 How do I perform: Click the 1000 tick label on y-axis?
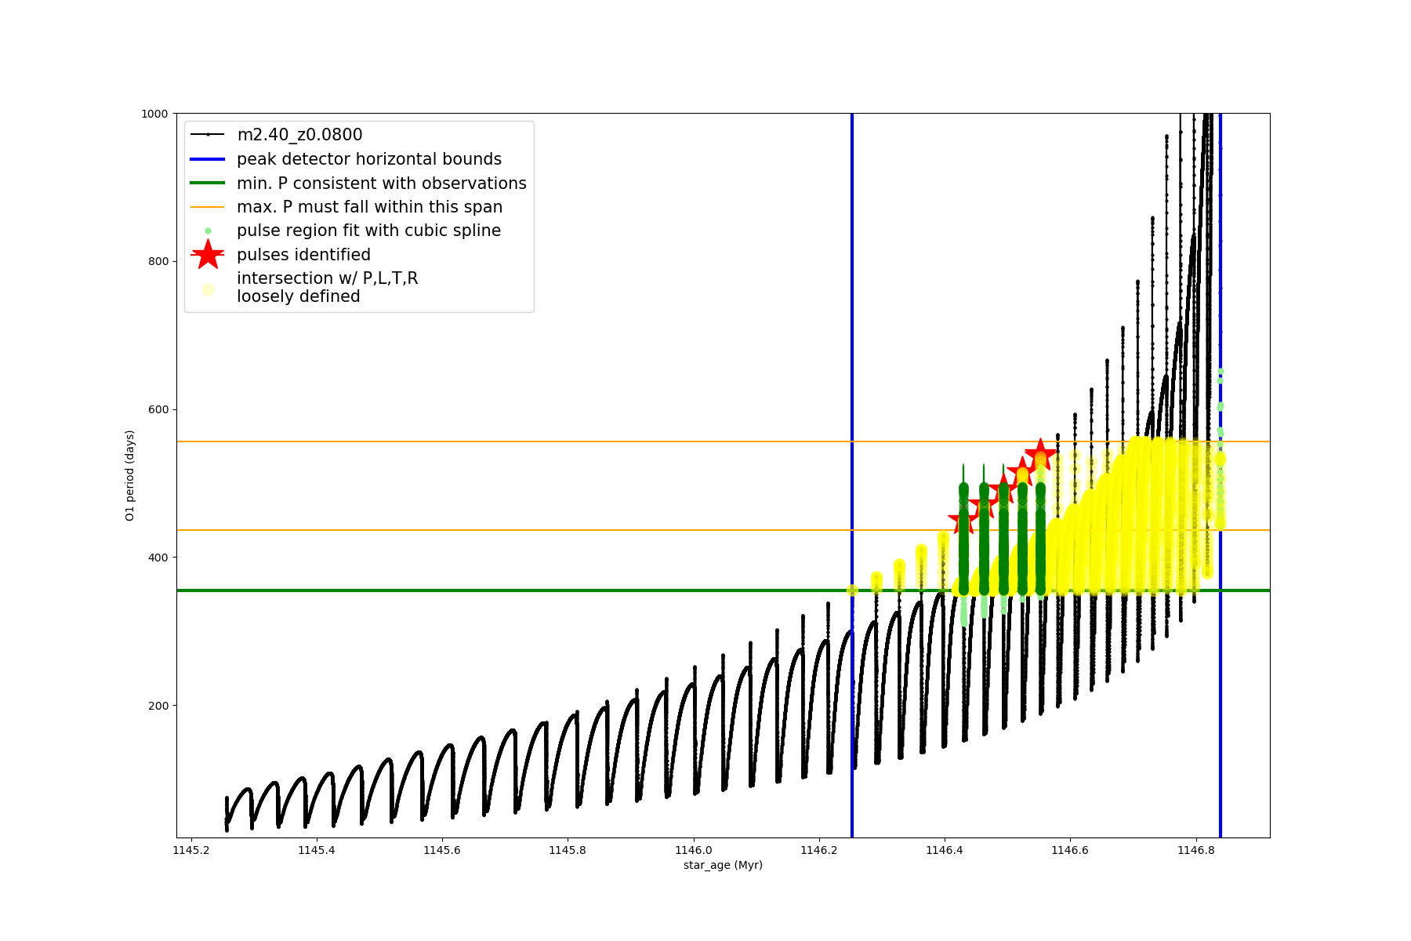pyautogui.click(x=154, y=114)
